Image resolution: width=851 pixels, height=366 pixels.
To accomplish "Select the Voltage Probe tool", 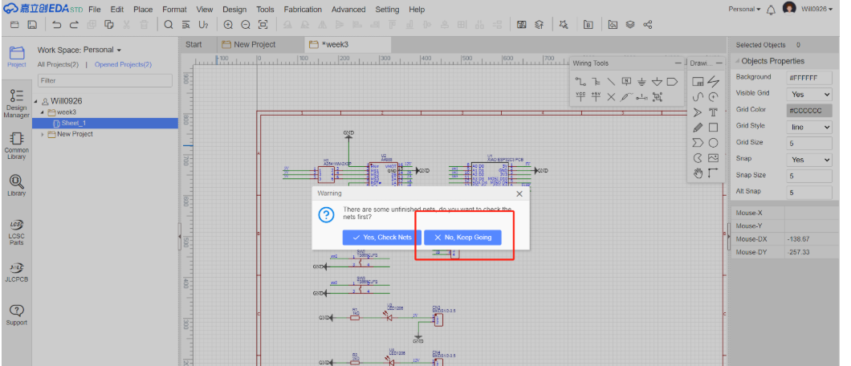I will [626, 97].
